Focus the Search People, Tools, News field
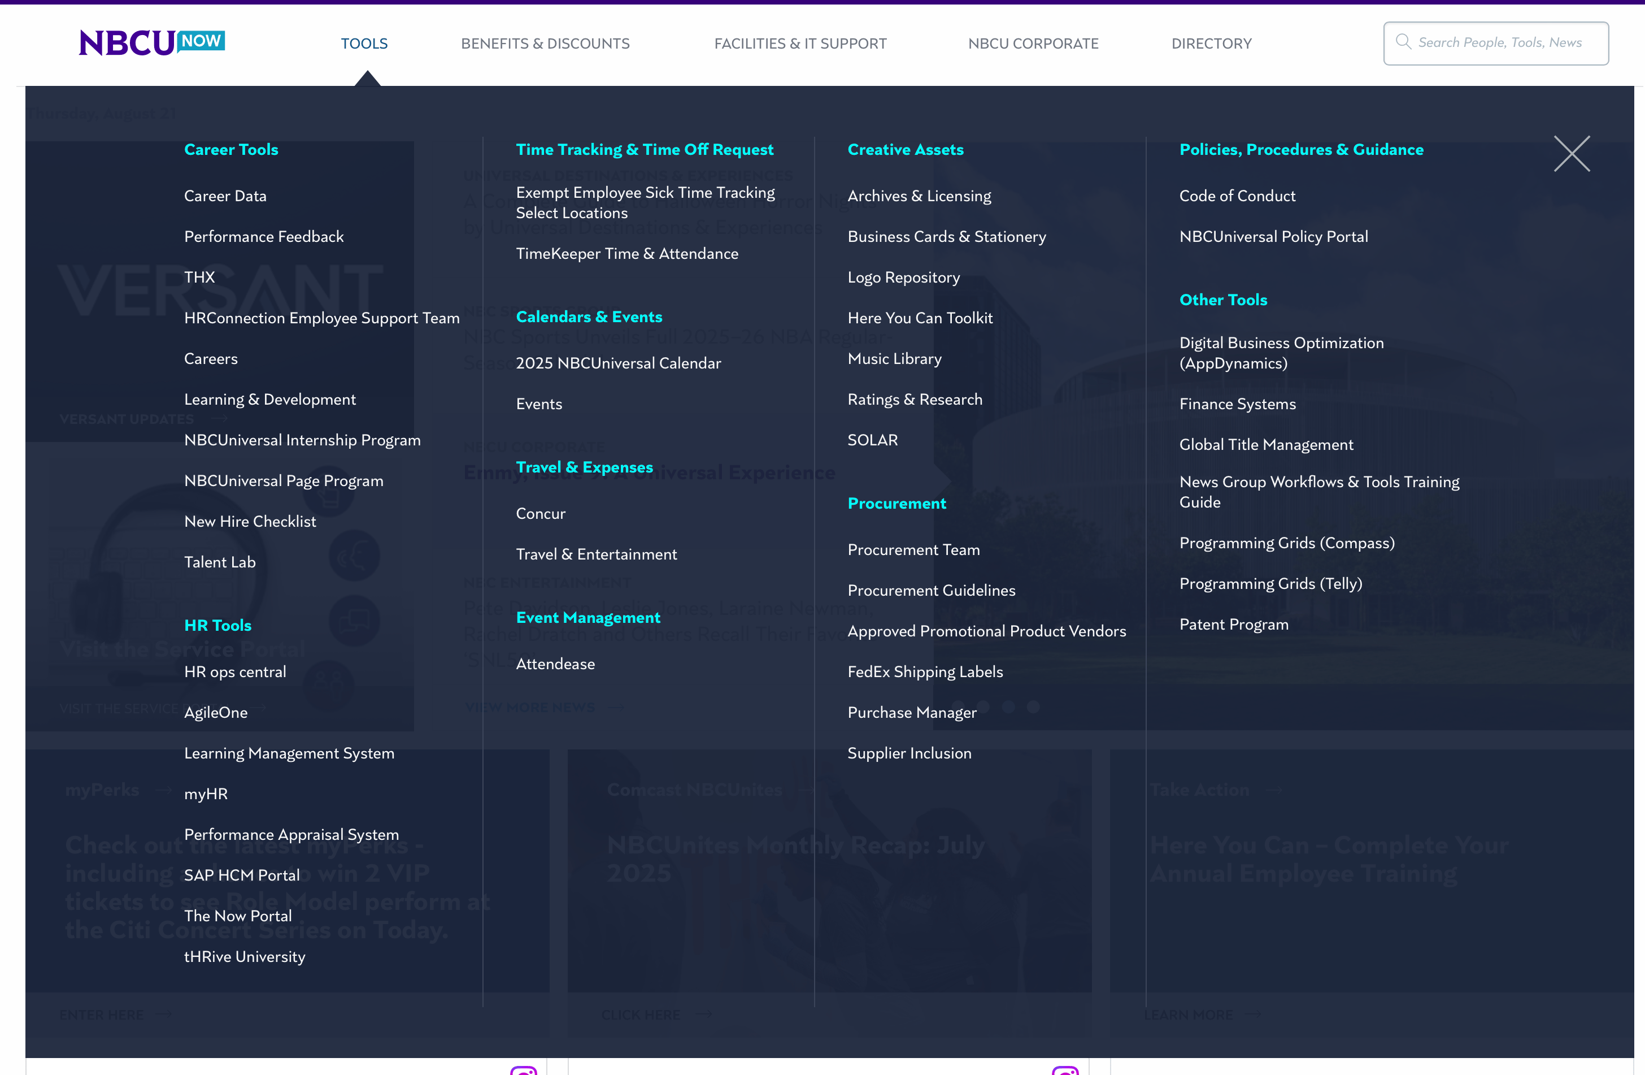Viewport: 1645px width, 1075px height. point(1496,43)
